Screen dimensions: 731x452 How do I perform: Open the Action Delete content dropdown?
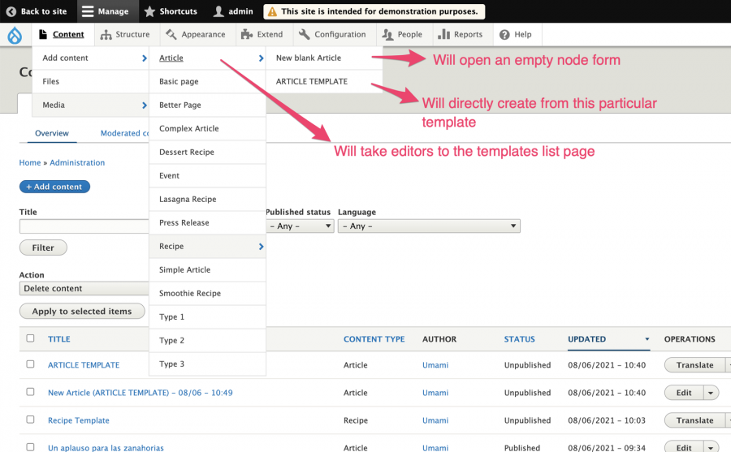pyautogui.click(x=84, y=288)
